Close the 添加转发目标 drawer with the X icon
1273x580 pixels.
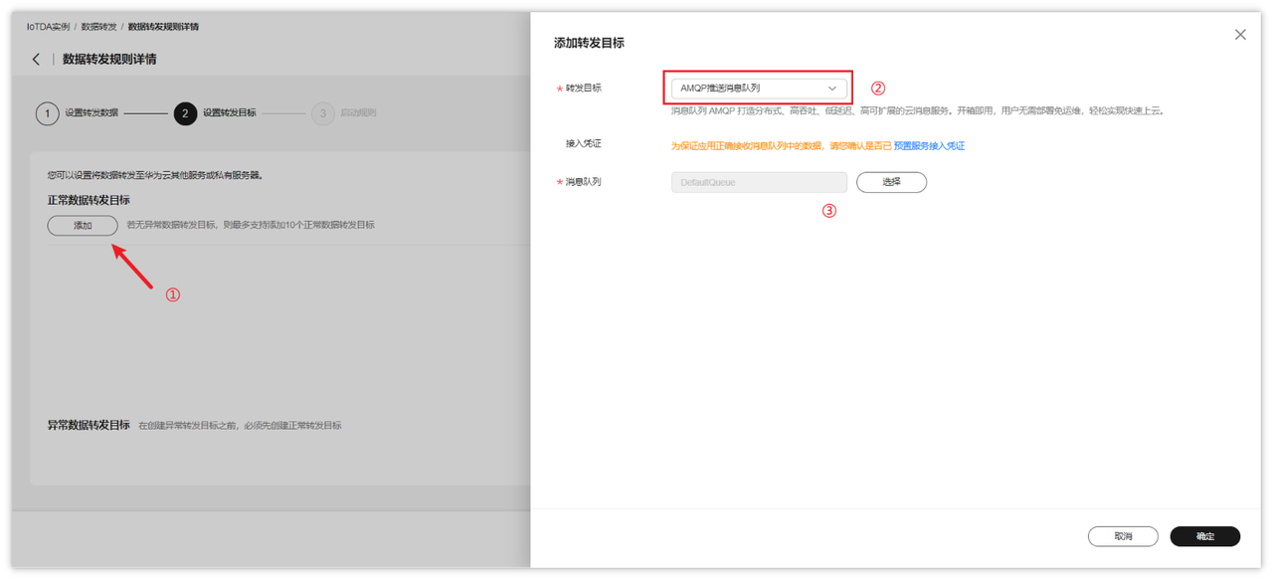coord(1240,35)
